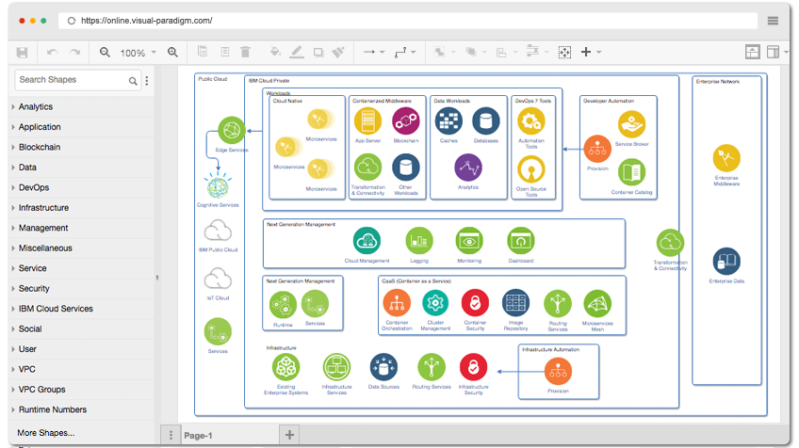Screen dimensions: 799x448
Task: Open the page options three-dot menu
Action: pyautogui.click(x=171, y=435)
